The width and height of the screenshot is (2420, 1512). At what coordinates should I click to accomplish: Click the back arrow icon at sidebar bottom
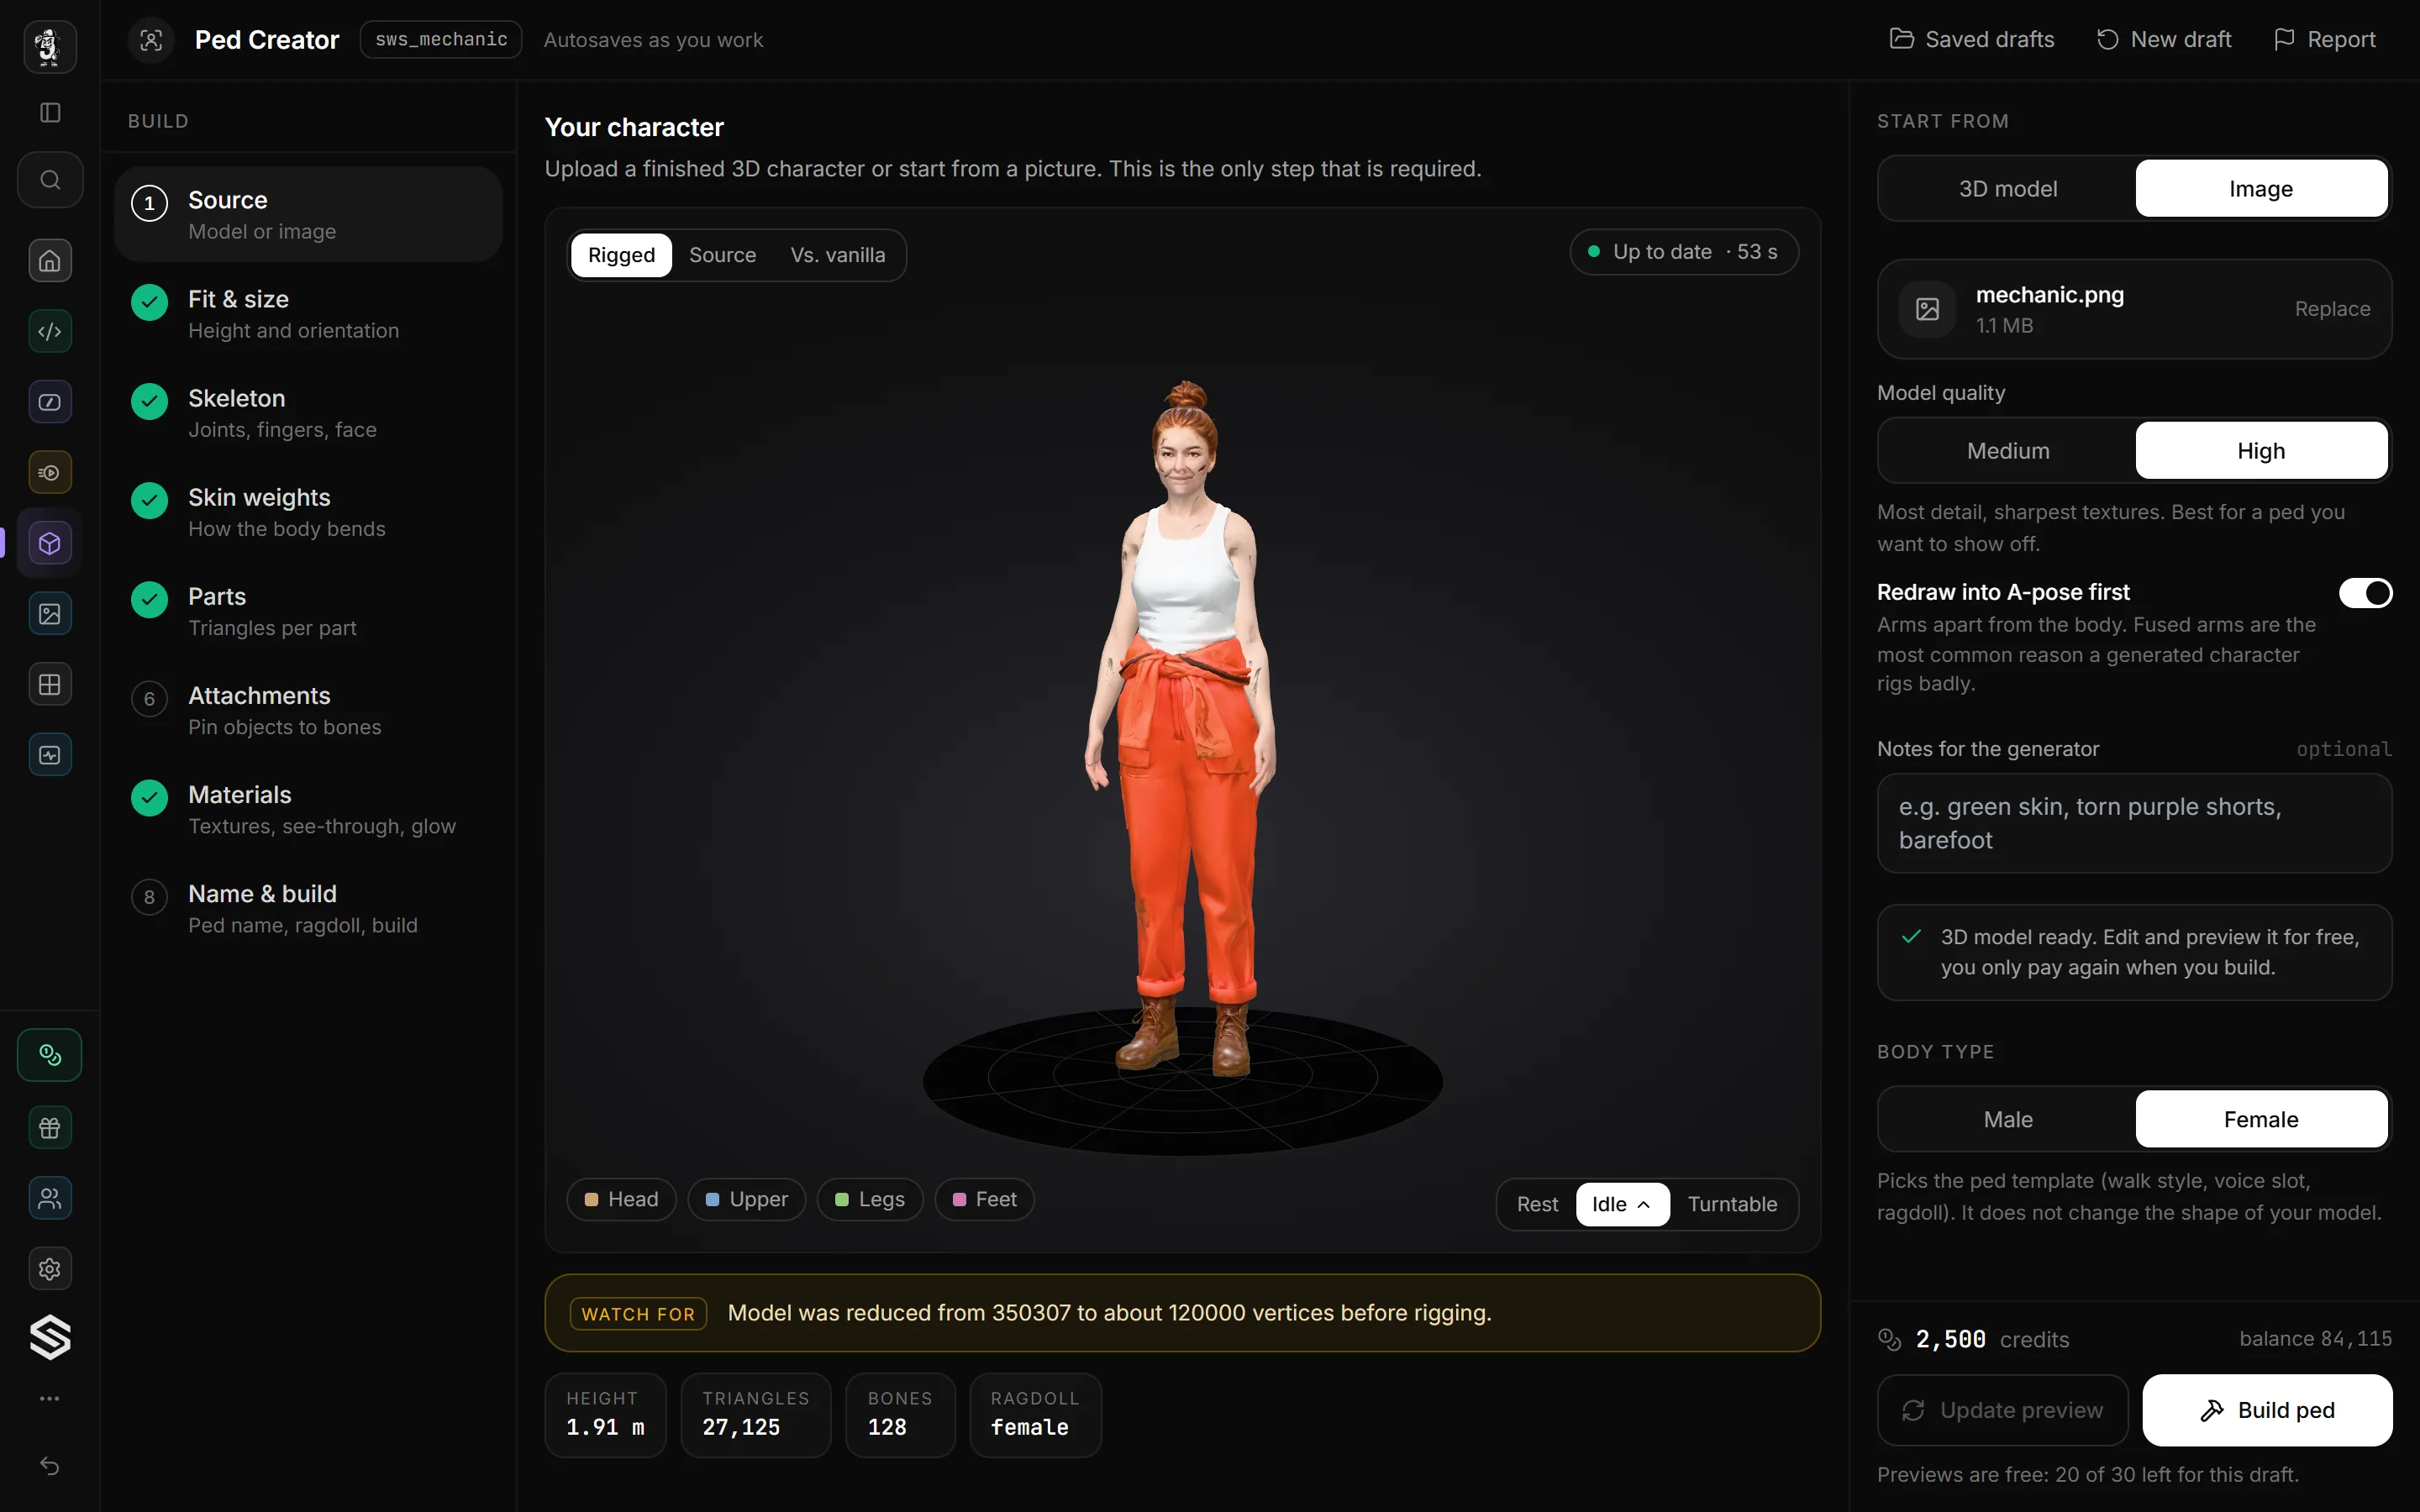click(x=50, y=1466)
